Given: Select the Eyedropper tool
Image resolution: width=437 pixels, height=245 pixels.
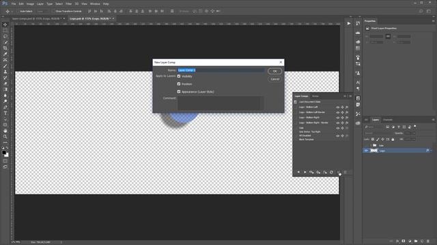Looking at the screenshot, I should coord(5,54).
